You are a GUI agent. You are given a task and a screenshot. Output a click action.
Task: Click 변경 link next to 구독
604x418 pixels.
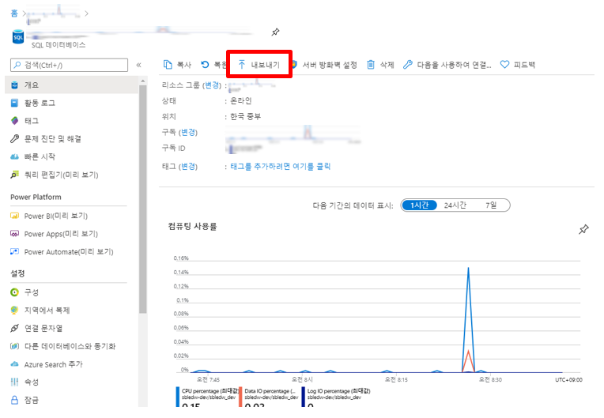pos(188,133)
